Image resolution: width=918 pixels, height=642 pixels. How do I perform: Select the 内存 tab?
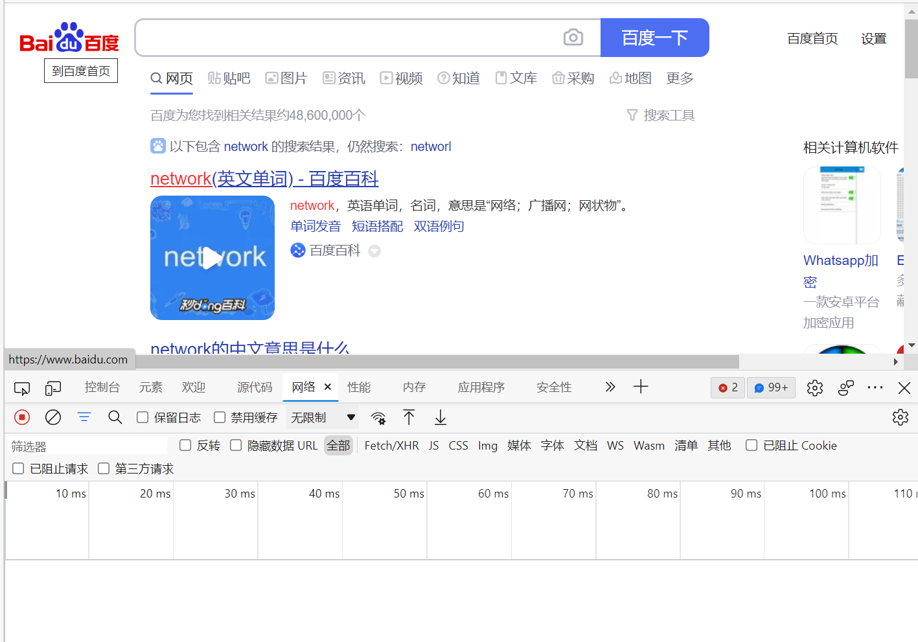click(414, 387)
